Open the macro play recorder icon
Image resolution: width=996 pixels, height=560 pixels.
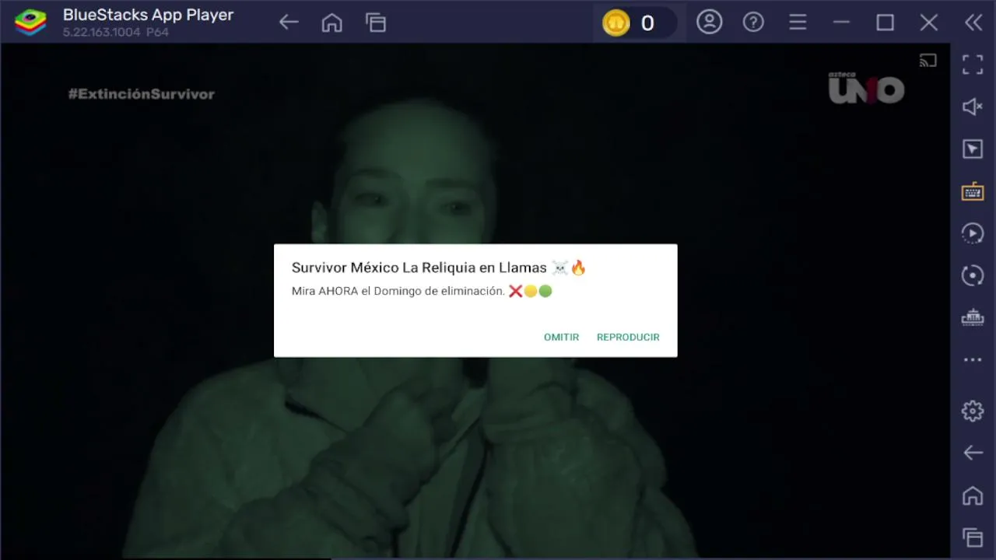point(973,233)
